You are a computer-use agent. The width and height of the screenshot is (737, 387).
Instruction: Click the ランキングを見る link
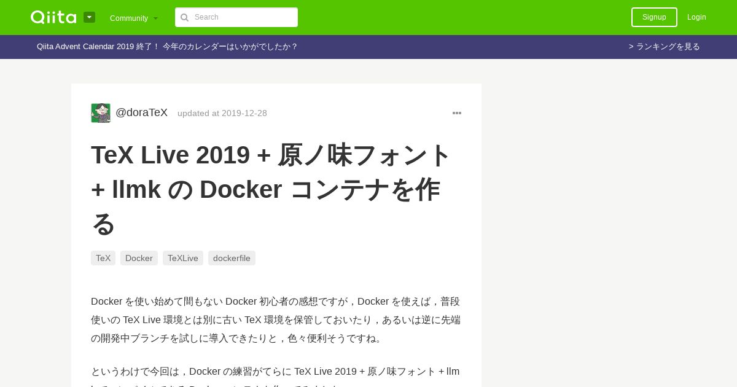tap(665, 47)
